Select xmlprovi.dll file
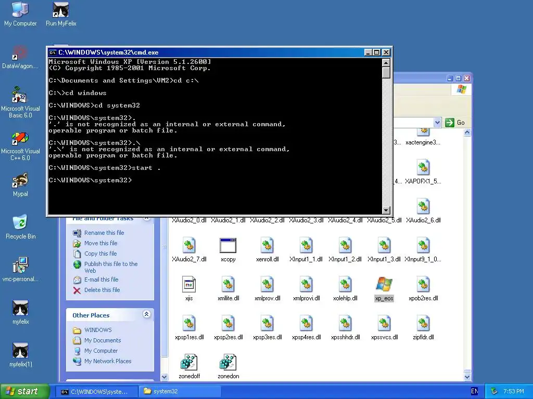533x399 pixels. [x=306, y=289]
